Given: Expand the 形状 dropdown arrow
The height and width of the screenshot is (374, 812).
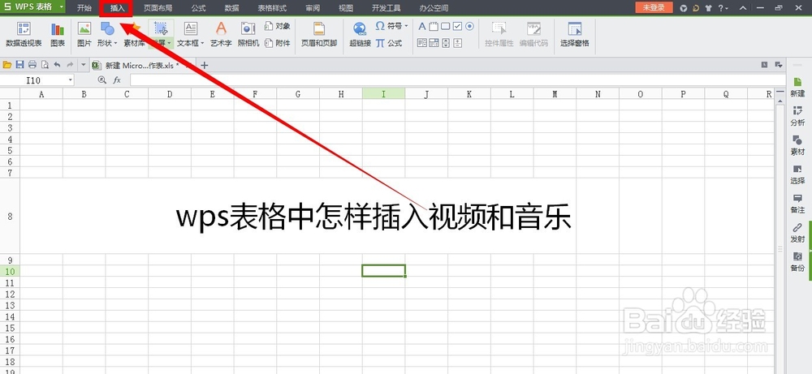Looking at the screenshot, I should pyautogui.click(x=115, y=44).
